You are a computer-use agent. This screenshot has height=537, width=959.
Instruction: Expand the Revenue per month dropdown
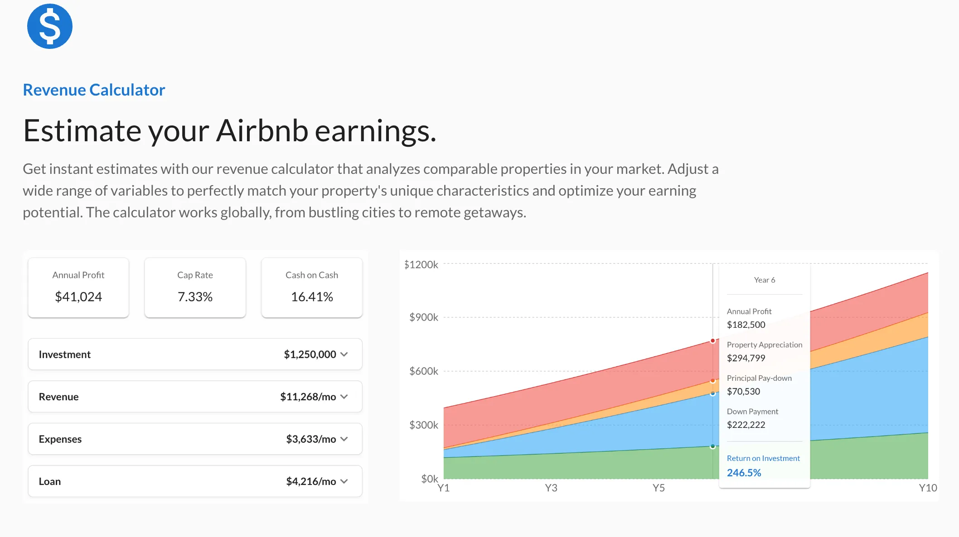point(344,397)
